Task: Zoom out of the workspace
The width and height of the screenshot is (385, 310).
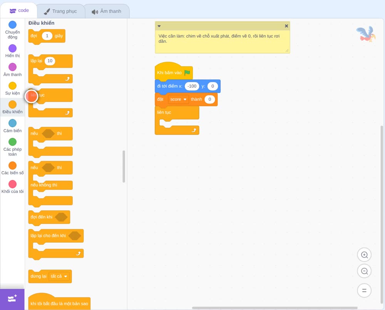Action: pyautogui.click(x=364, y=271)
